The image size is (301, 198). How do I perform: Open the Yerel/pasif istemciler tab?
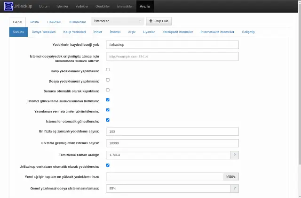click(178, 32)
